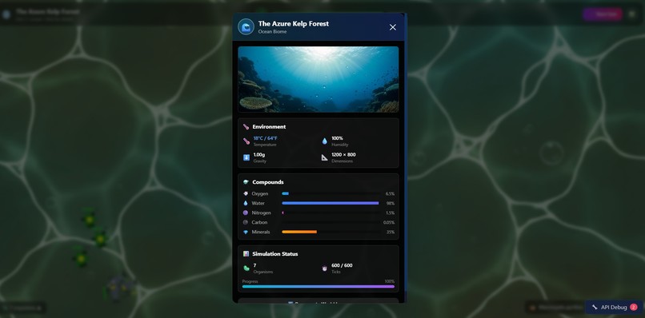Click the Water compound droplet icon
645x318 pixels.
pyautogui.click(x=246, y=203)
